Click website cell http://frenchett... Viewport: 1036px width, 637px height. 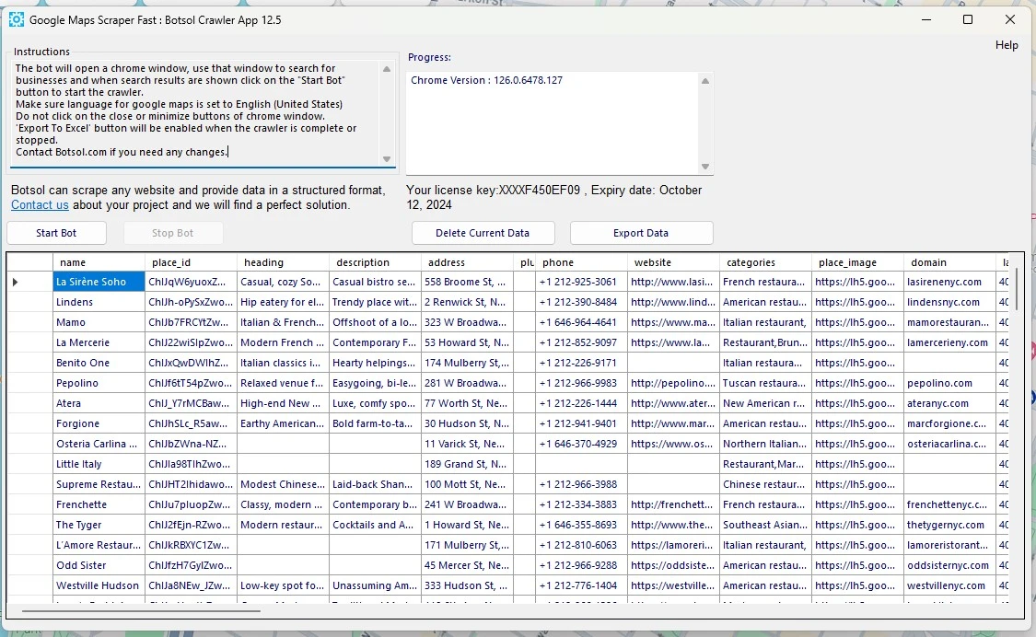coord(673,504)
